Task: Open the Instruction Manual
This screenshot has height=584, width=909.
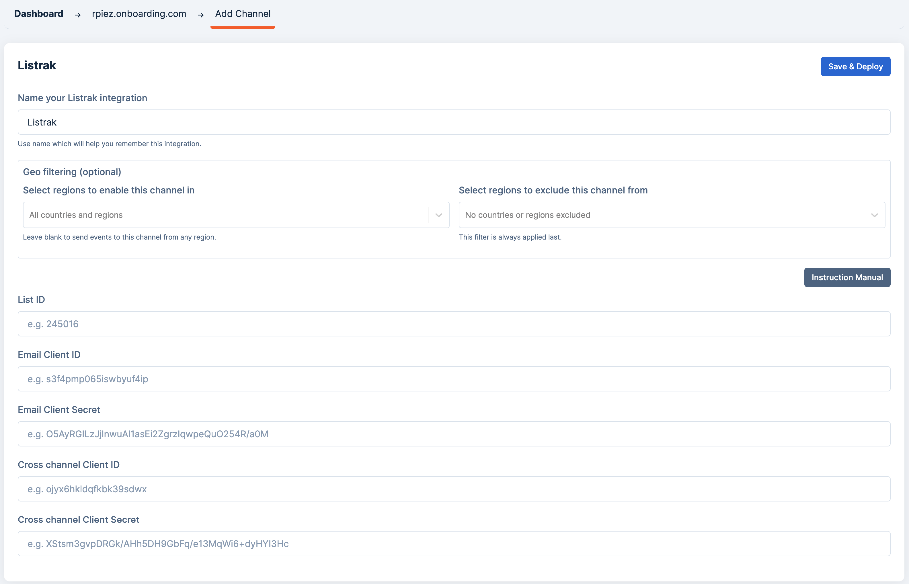Action: pyautogui.click(x=847, y=277)
